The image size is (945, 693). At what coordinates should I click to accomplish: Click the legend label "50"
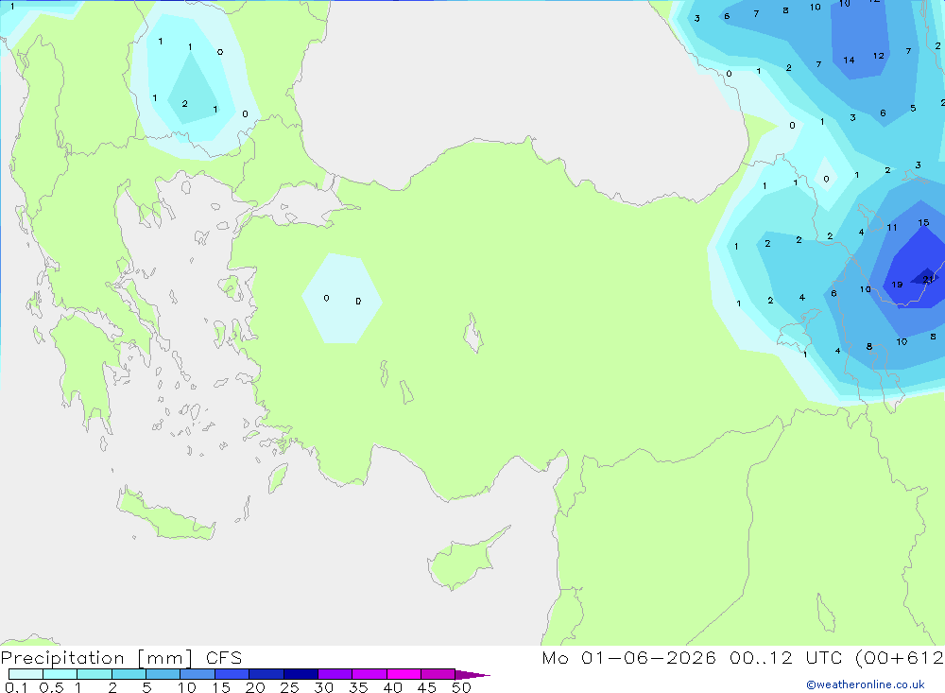[461, 687]
